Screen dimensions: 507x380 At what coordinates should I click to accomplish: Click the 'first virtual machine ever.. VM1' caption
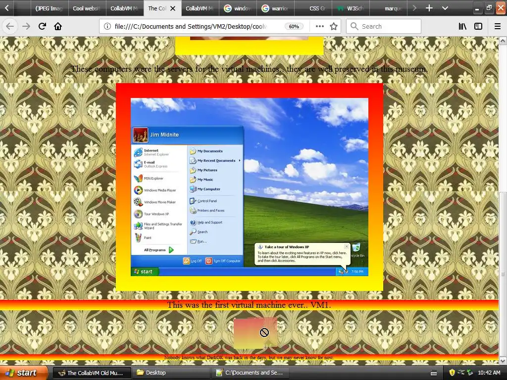pyautogui.click(x=249, y=305)
